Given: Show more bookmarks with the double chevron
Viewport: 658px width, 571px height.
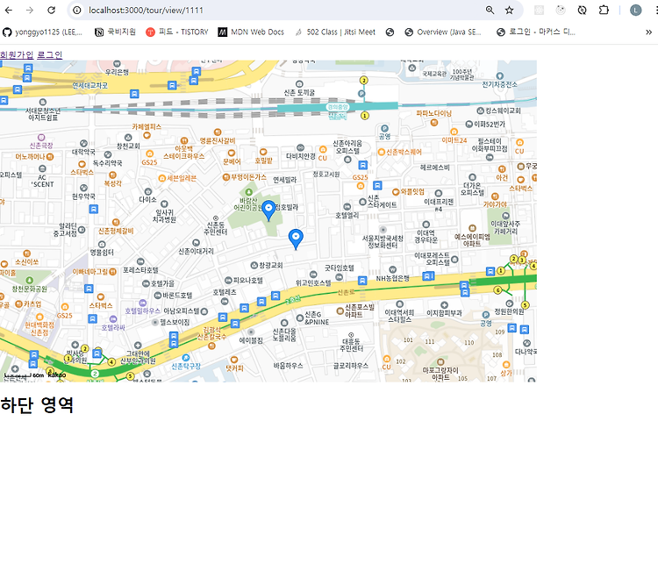Looking at the screenshot, I should [648, 32].
